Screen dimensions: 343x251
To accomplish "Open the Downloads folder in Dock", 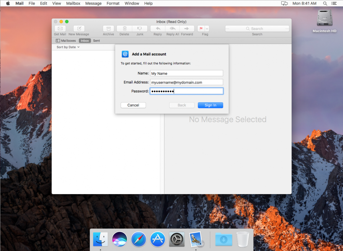I will [224, 239].
